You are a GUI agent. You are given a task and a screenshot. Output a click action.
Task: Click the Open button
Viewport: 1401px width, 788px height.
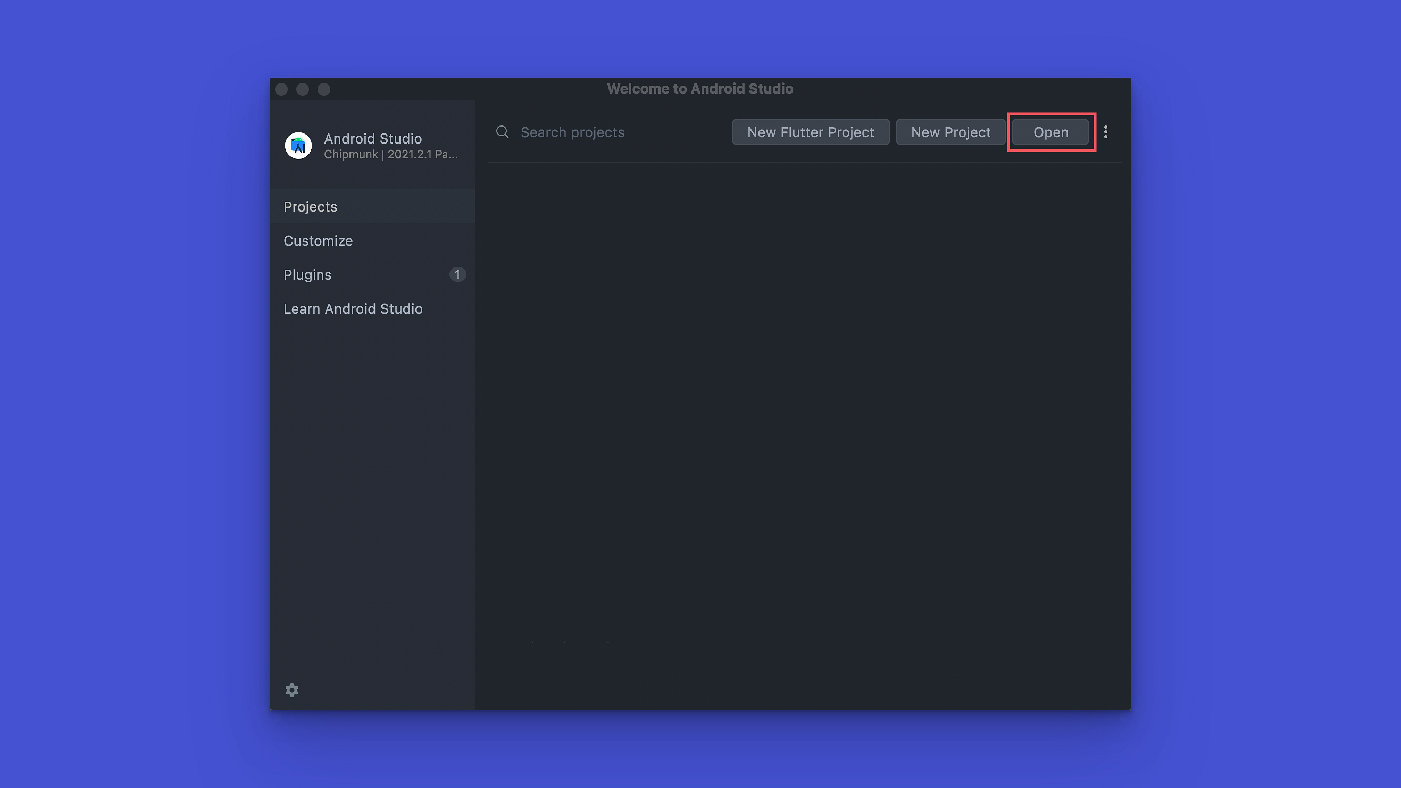(x=1051, y=132)
